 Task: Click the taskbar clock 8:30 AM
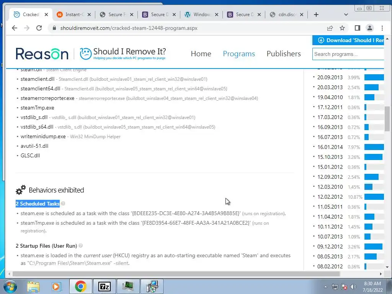(372, 287)
